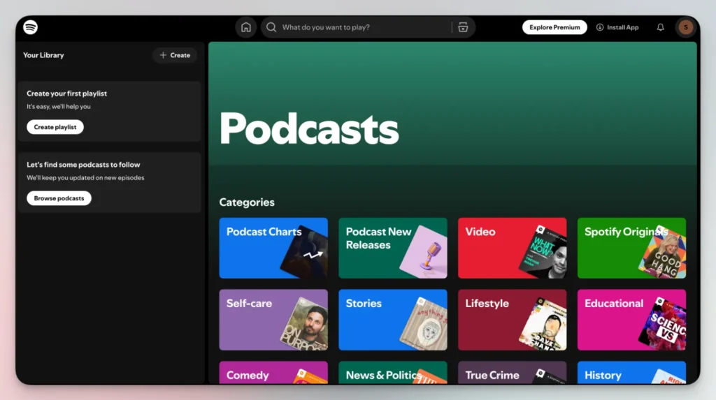The width and height of the screenshot is (716, 400).
Task: Open the Lifestyle category card
Action: 512,320
